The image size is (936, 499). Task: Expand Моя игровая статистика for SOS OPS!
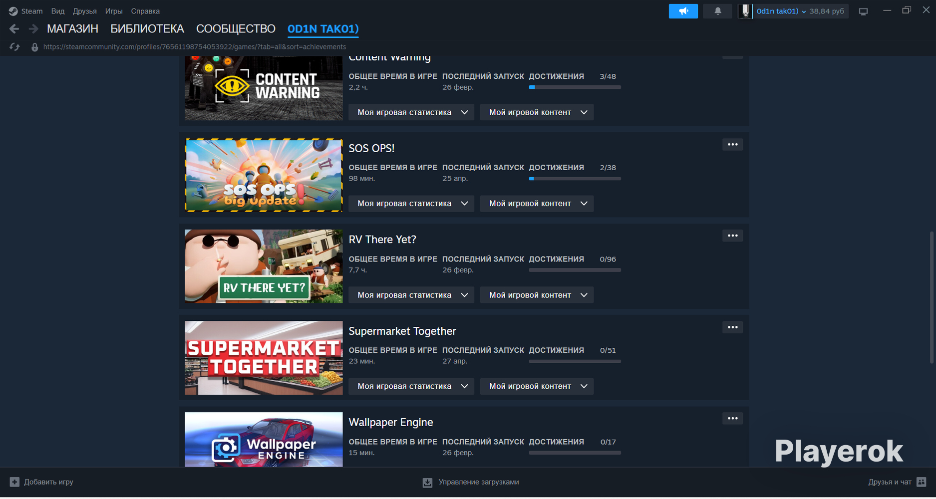pos(411,204)
